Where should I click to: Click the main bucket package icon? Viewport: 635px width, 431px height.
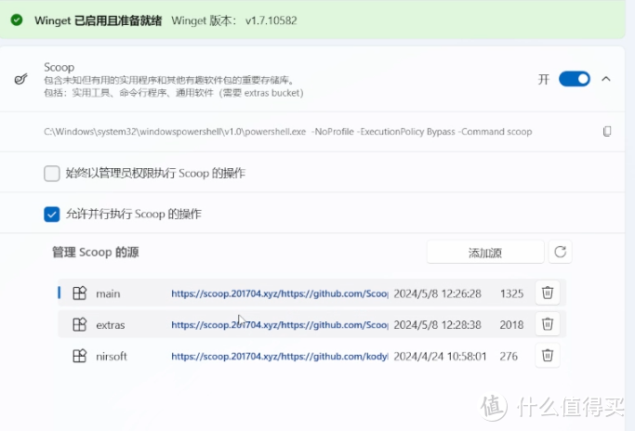(79, 293)
